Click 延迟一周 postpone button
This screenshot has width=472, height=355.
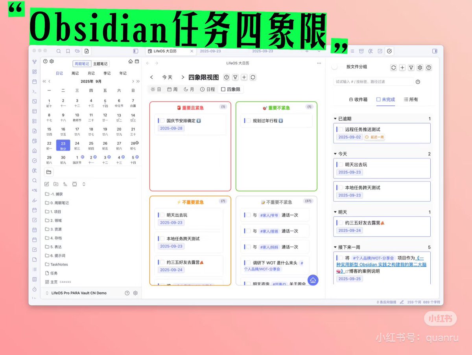(374, 137)
